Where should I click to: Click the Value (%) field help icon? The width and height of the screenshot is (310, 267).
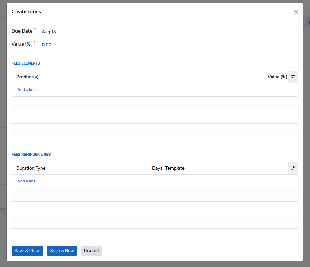tap(35, 42)
